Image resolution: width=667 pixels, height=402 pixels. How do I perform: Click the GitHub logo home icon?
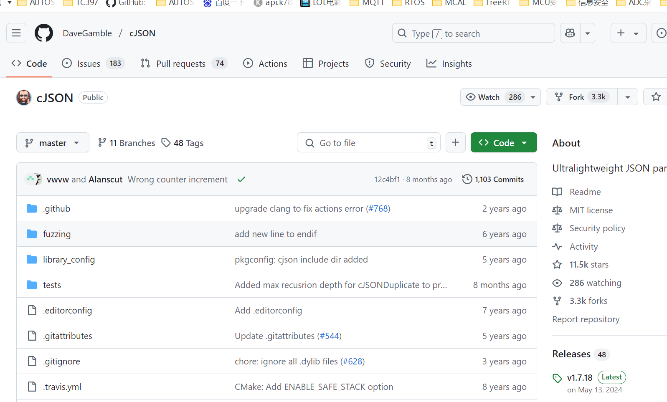coord(44,33)
